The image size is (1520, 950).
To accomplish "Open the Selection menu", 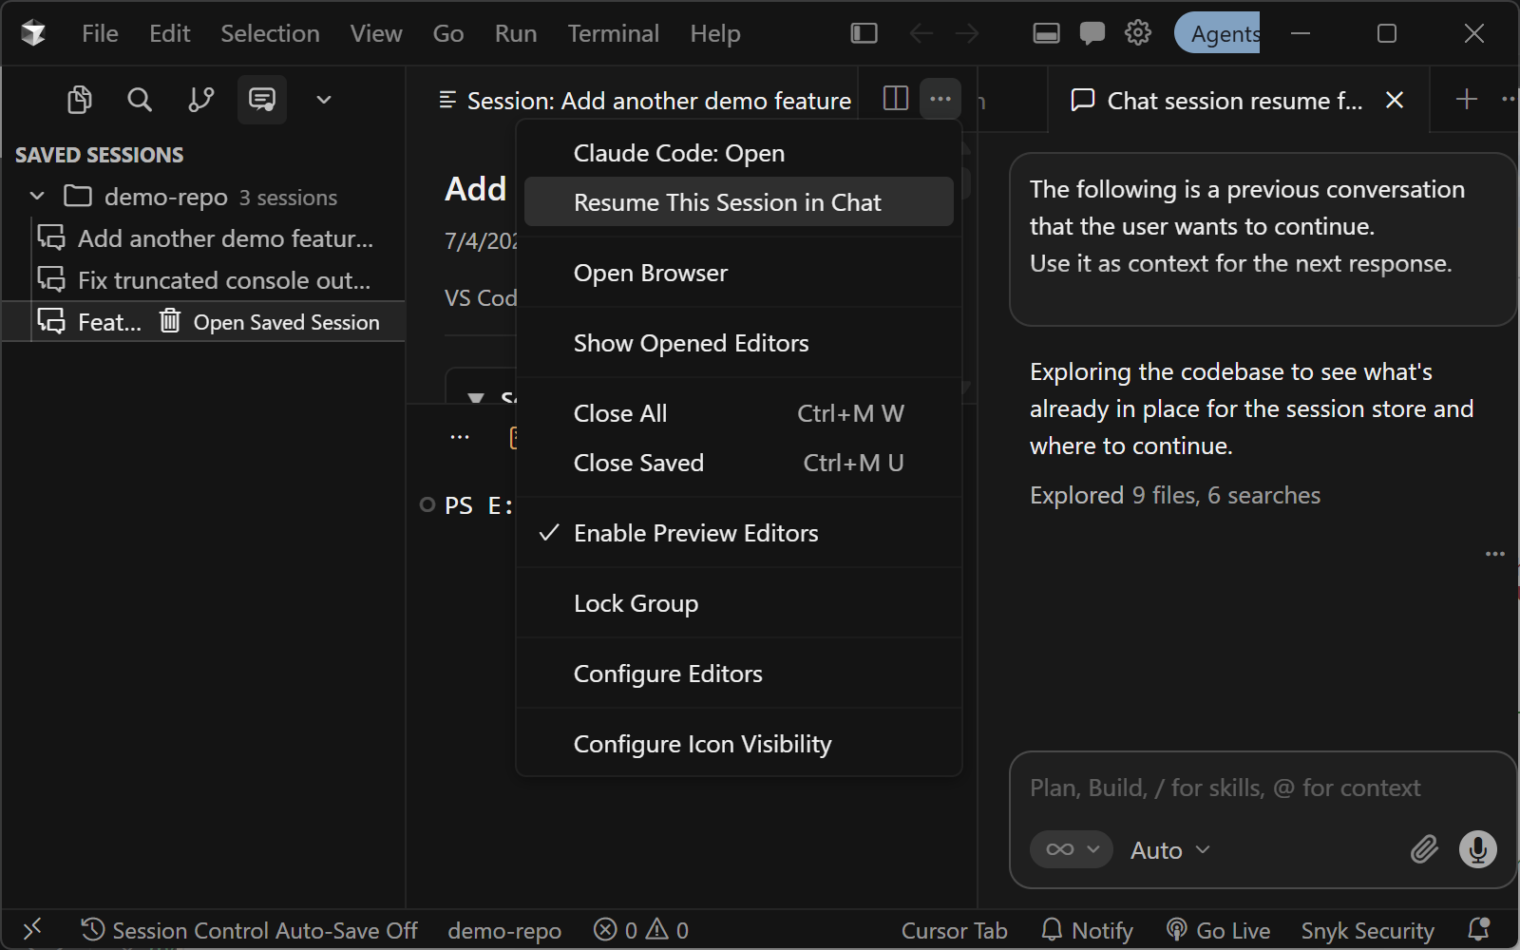I will coord(270,33).
